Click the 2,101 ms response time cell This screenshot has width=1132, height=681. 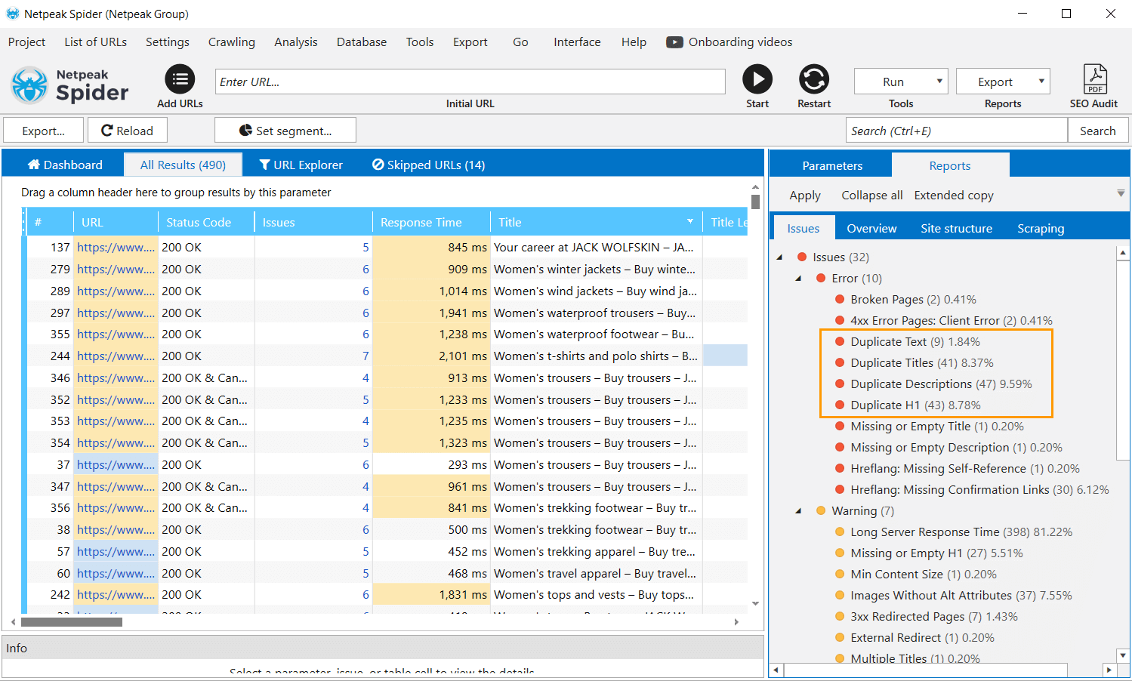coord(431,356)
